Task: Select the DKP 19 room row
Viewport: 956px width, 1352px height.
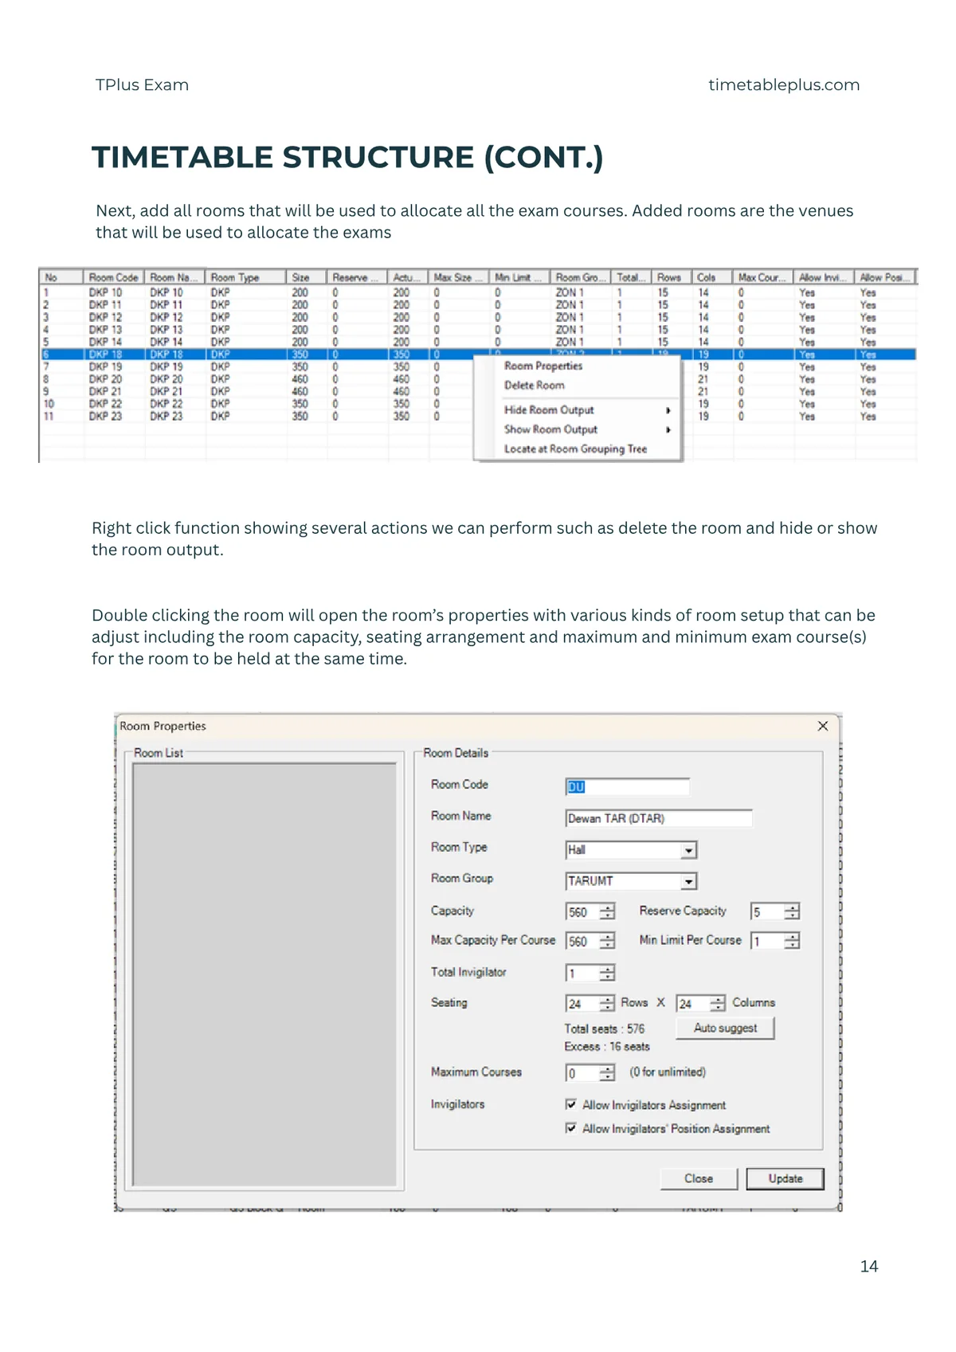Action: [478, 366]
